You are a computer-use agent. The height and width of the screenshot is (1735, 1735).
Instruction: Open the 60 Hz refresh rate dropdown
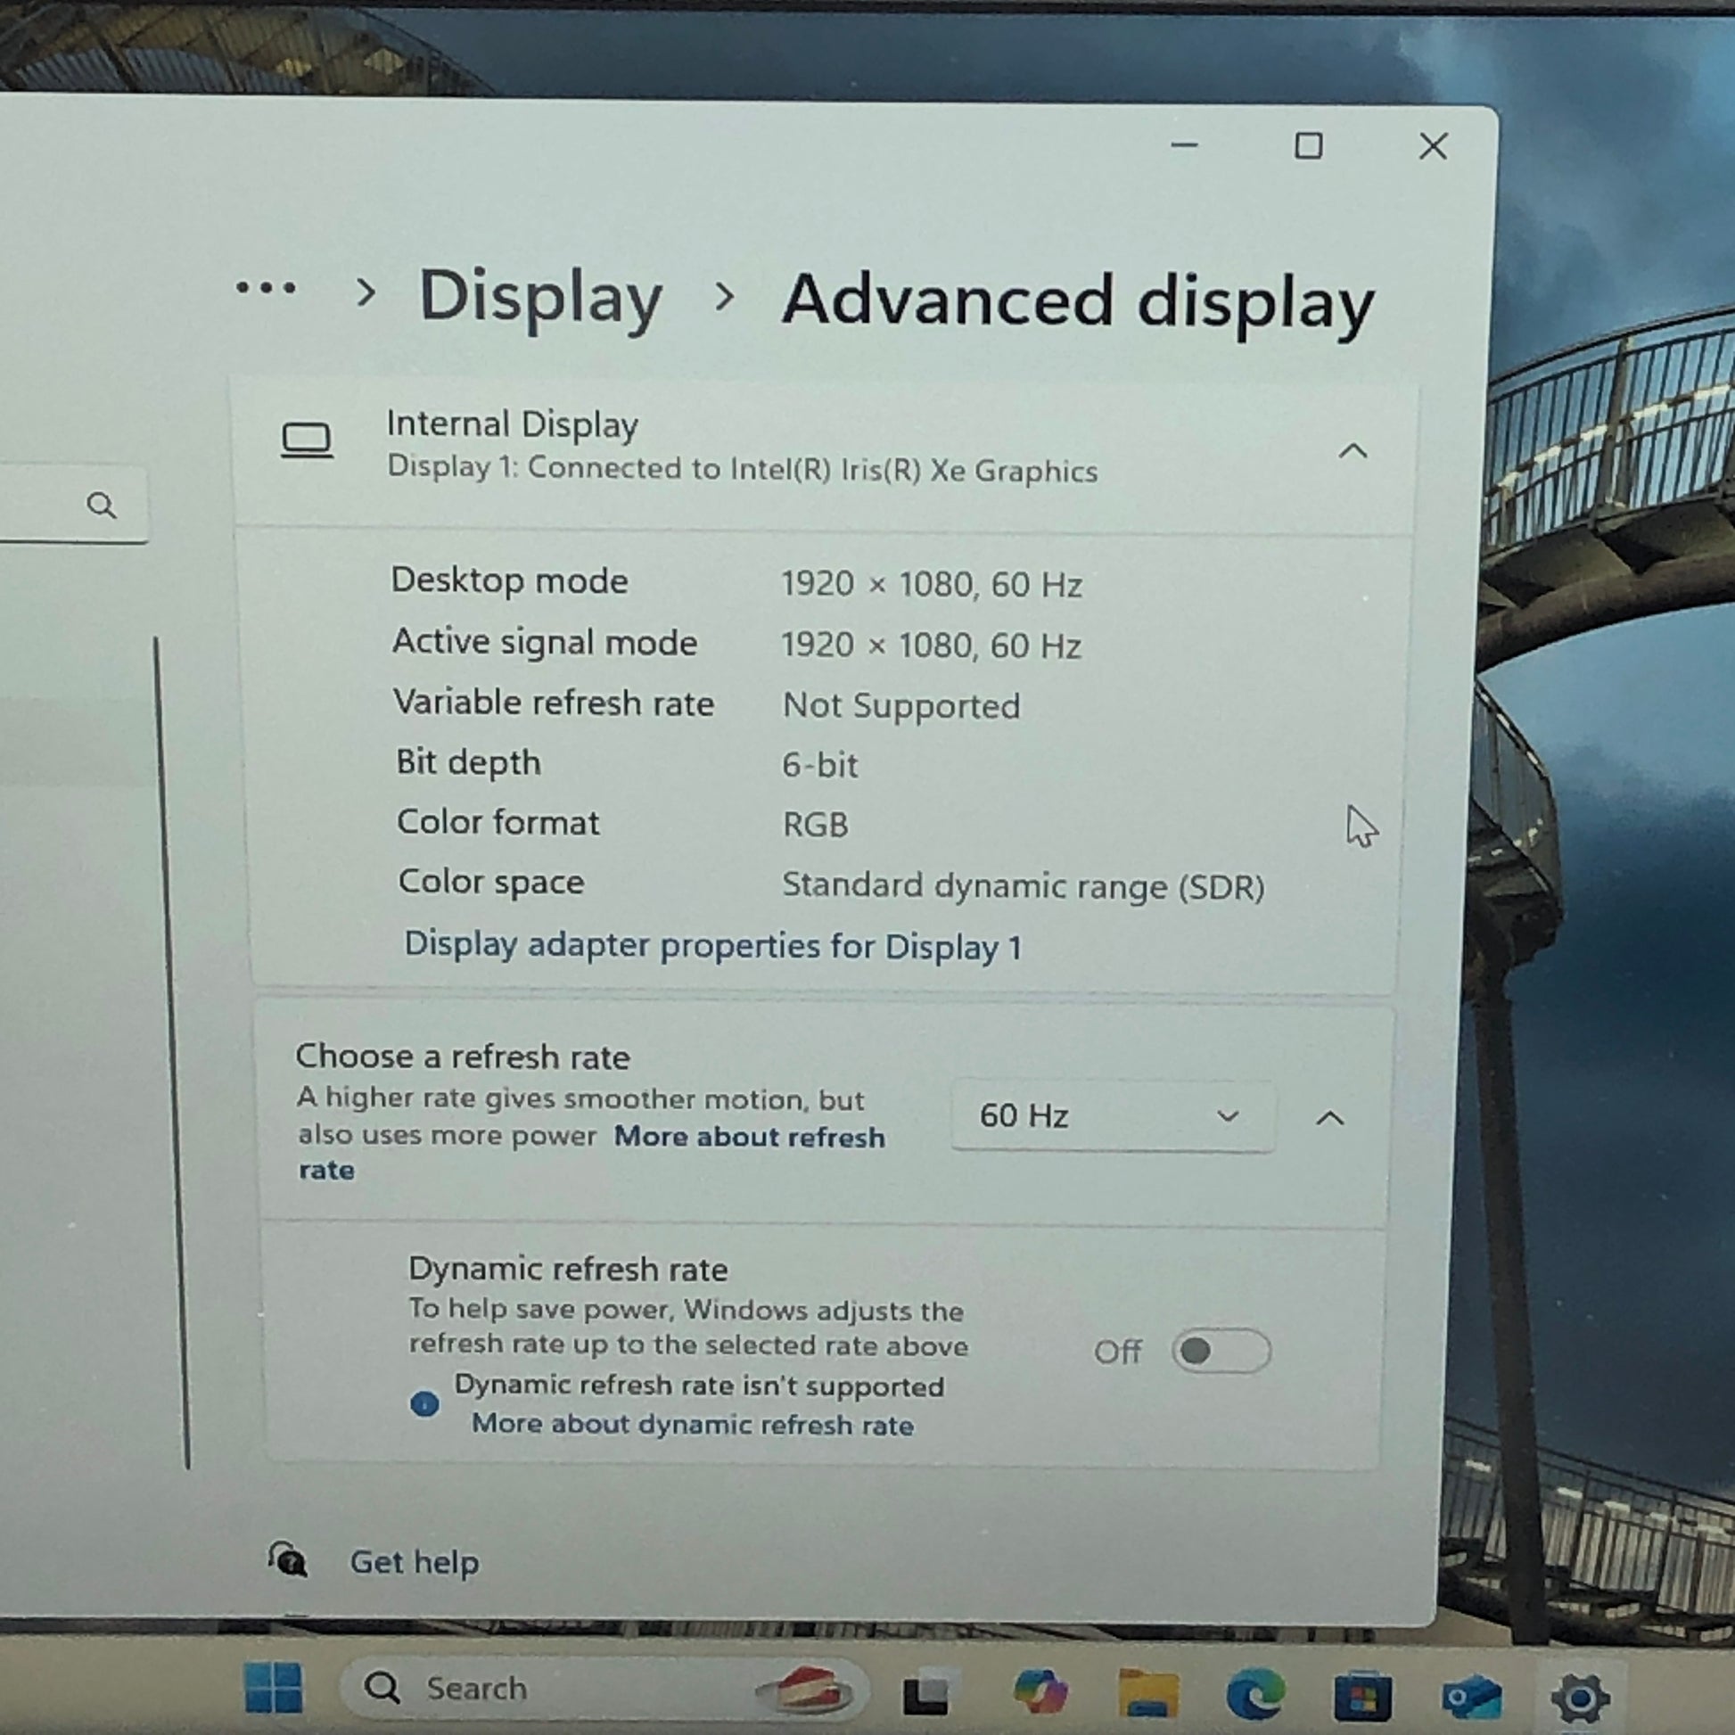[x=1112, y=1116]
